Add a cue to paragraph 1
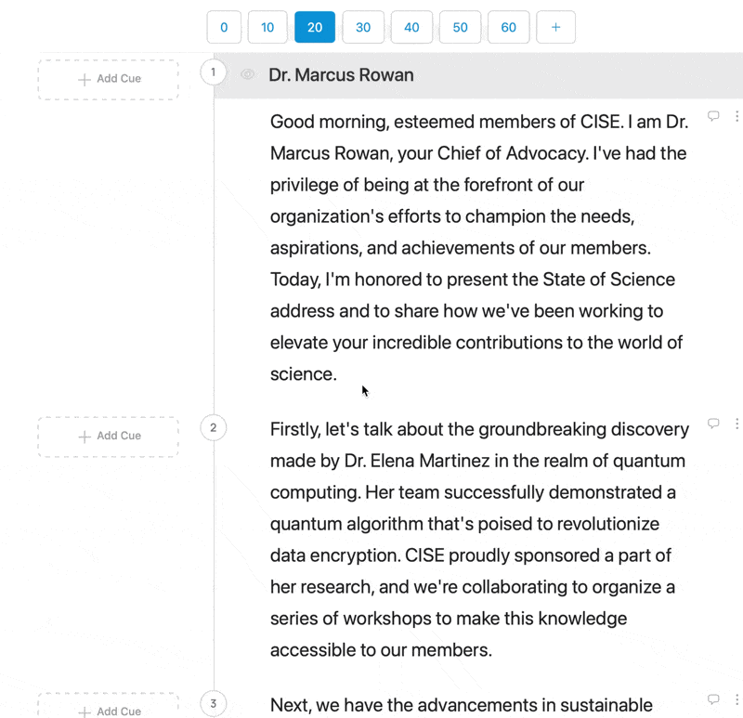Screen dimensions: 743x718 (109, 79)
